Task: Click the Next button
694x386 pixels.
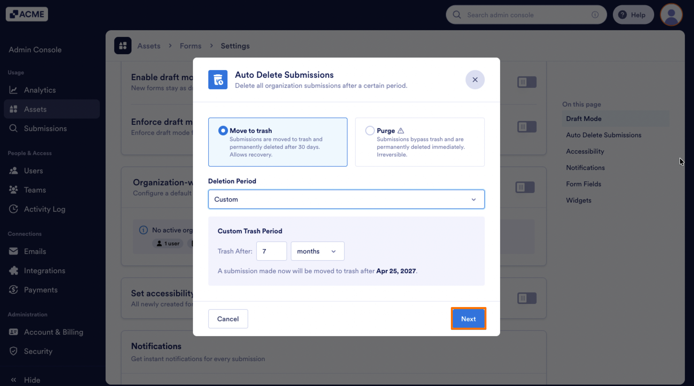Action: click(468, 319)
